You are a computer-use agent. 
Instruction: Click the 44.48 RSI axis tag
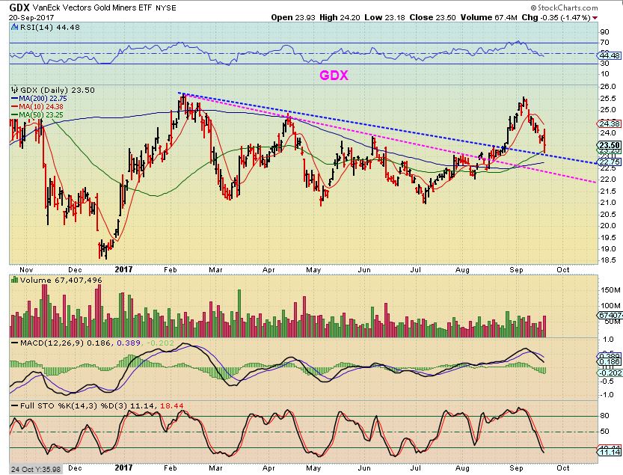click(x=610, y=55)
